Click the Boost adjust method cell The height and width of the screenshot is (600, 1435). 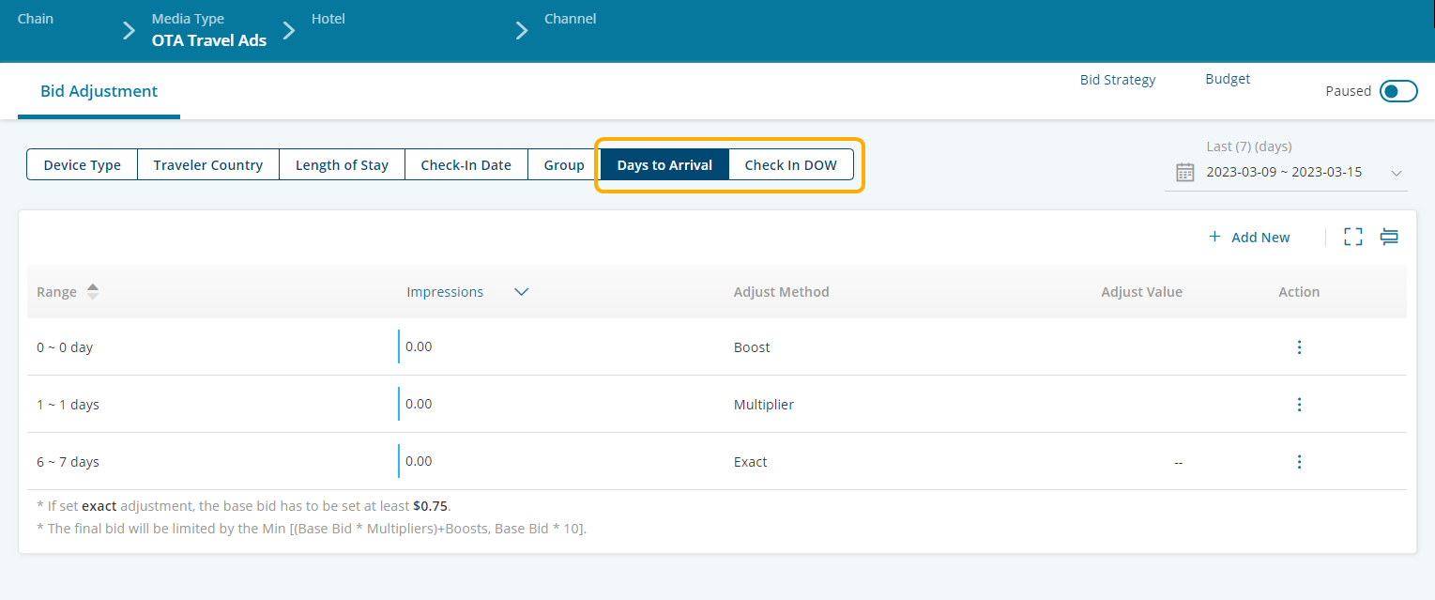(752, 347)
